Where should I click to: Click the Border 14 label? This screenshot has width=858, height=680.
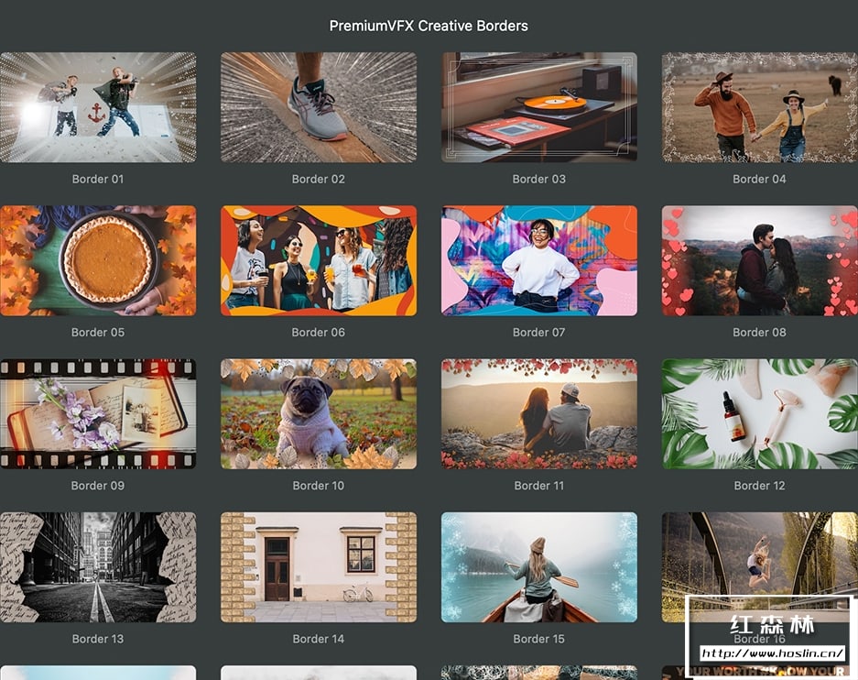click(x=319, y=639)
